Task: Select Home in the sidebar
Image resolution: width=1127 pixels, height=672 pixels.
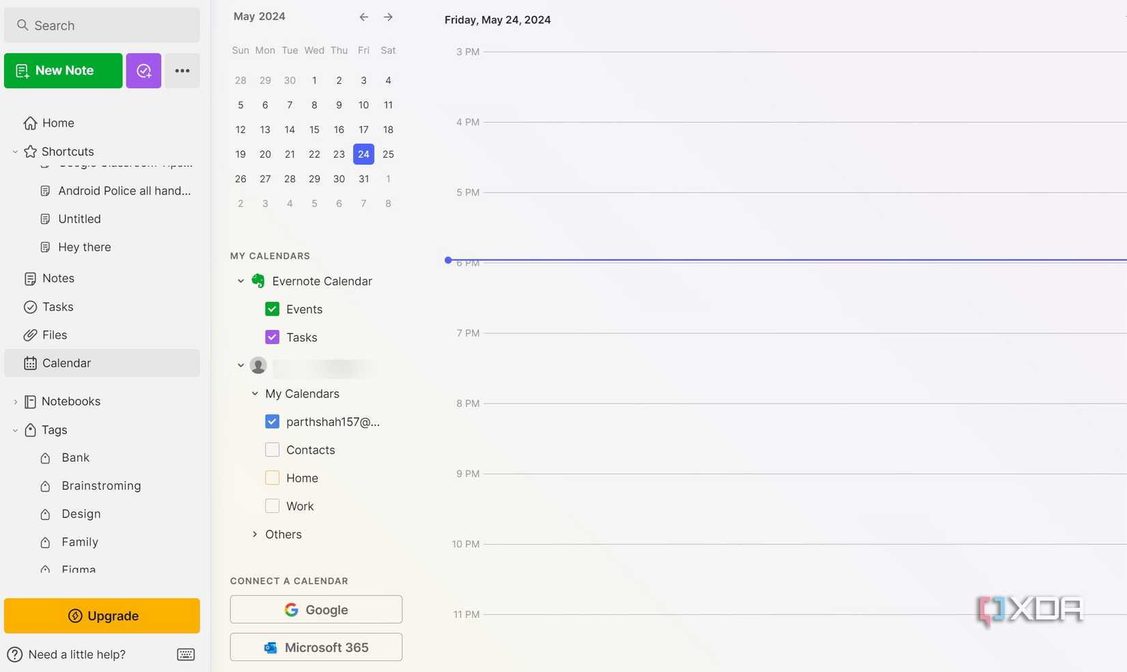Action: point(57,123)
